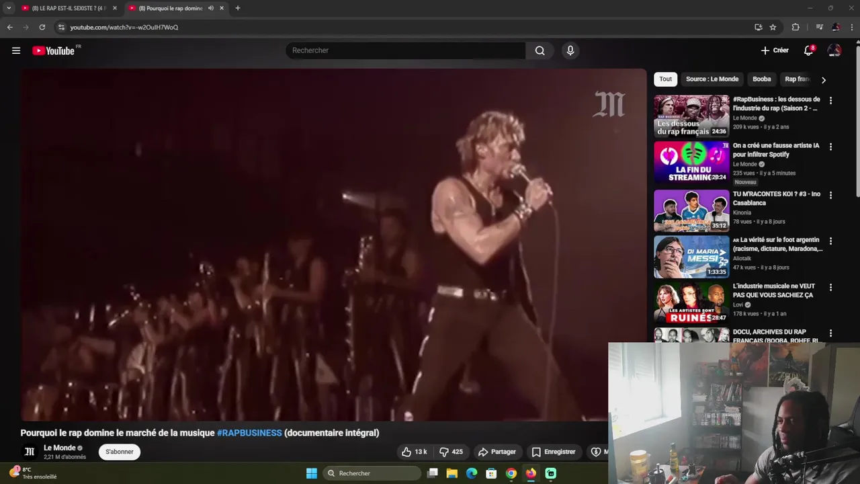Image resolution: width=860 pixels, height=484 pixels.
Task: Open the LA FIN DU STREAMING thumbnail
Action: (x=691, y=162)
